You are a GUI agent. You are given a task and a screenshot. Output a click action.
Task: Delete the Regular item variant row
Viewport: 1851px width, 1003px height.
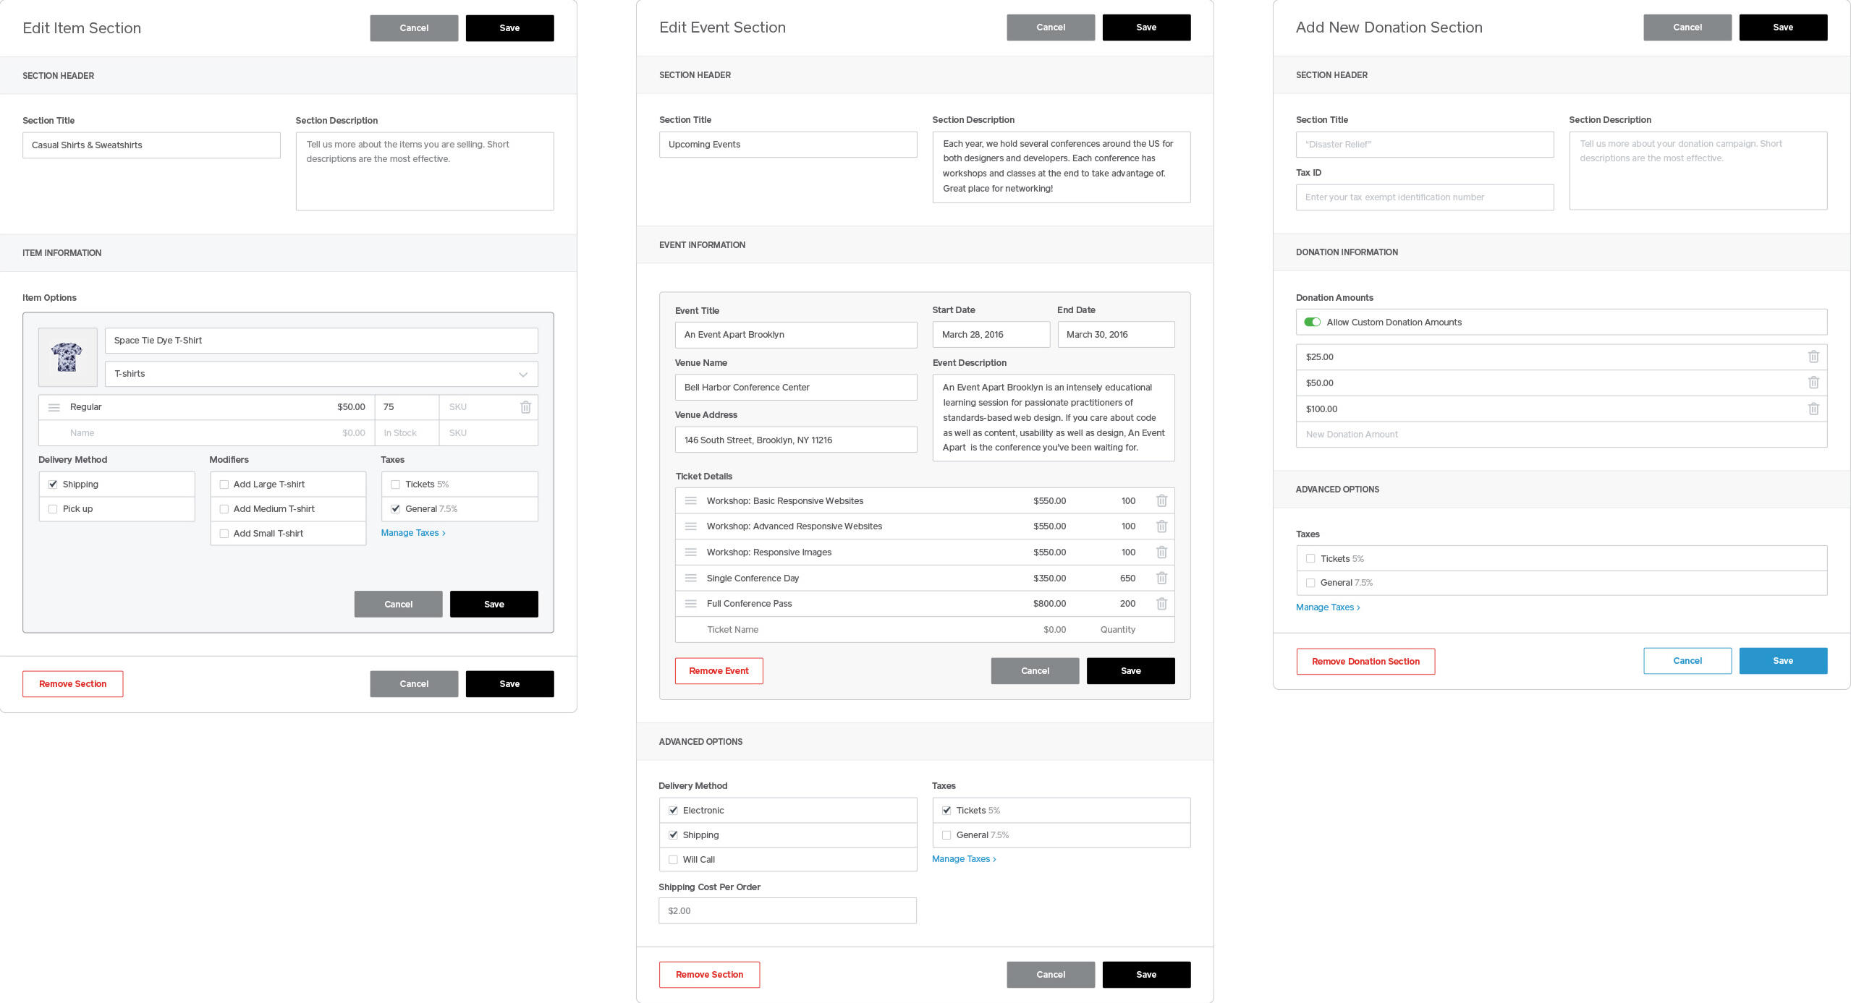pyautogui.click(x=525, y=407)
